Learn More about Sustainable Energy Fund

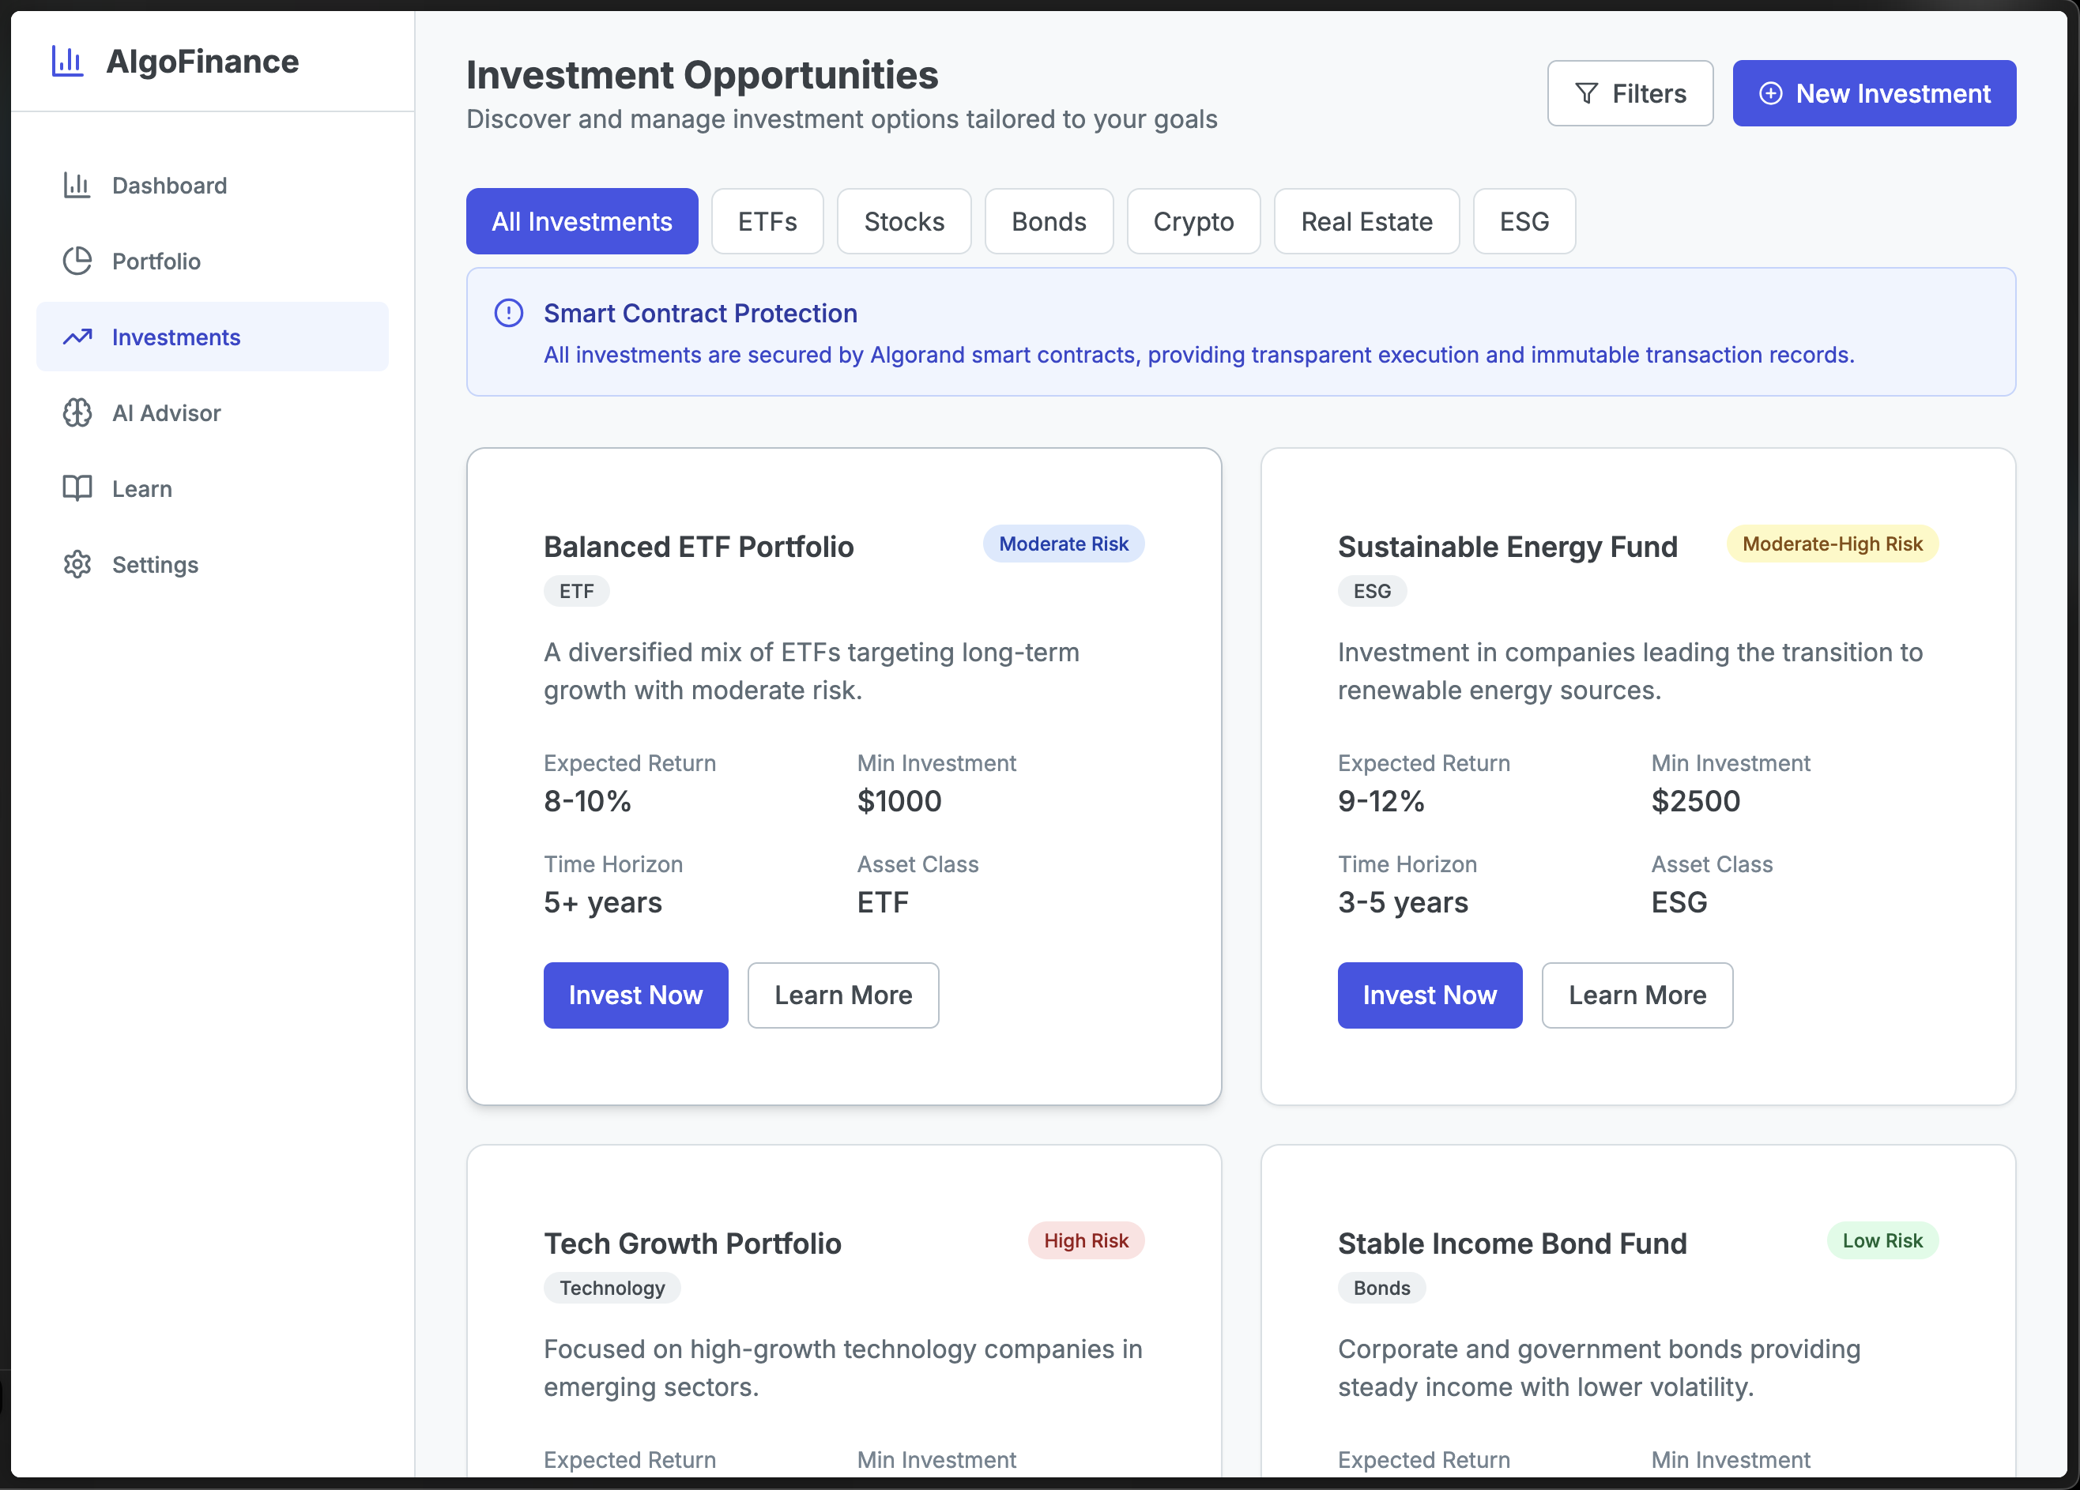[1636, 995]
